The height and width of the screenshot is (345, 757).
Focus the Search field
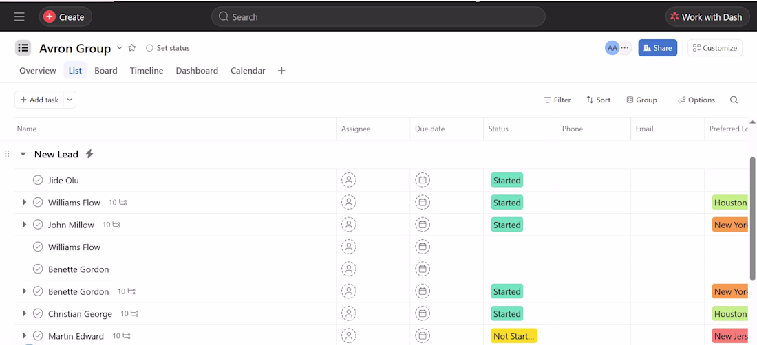pos(378,17)
